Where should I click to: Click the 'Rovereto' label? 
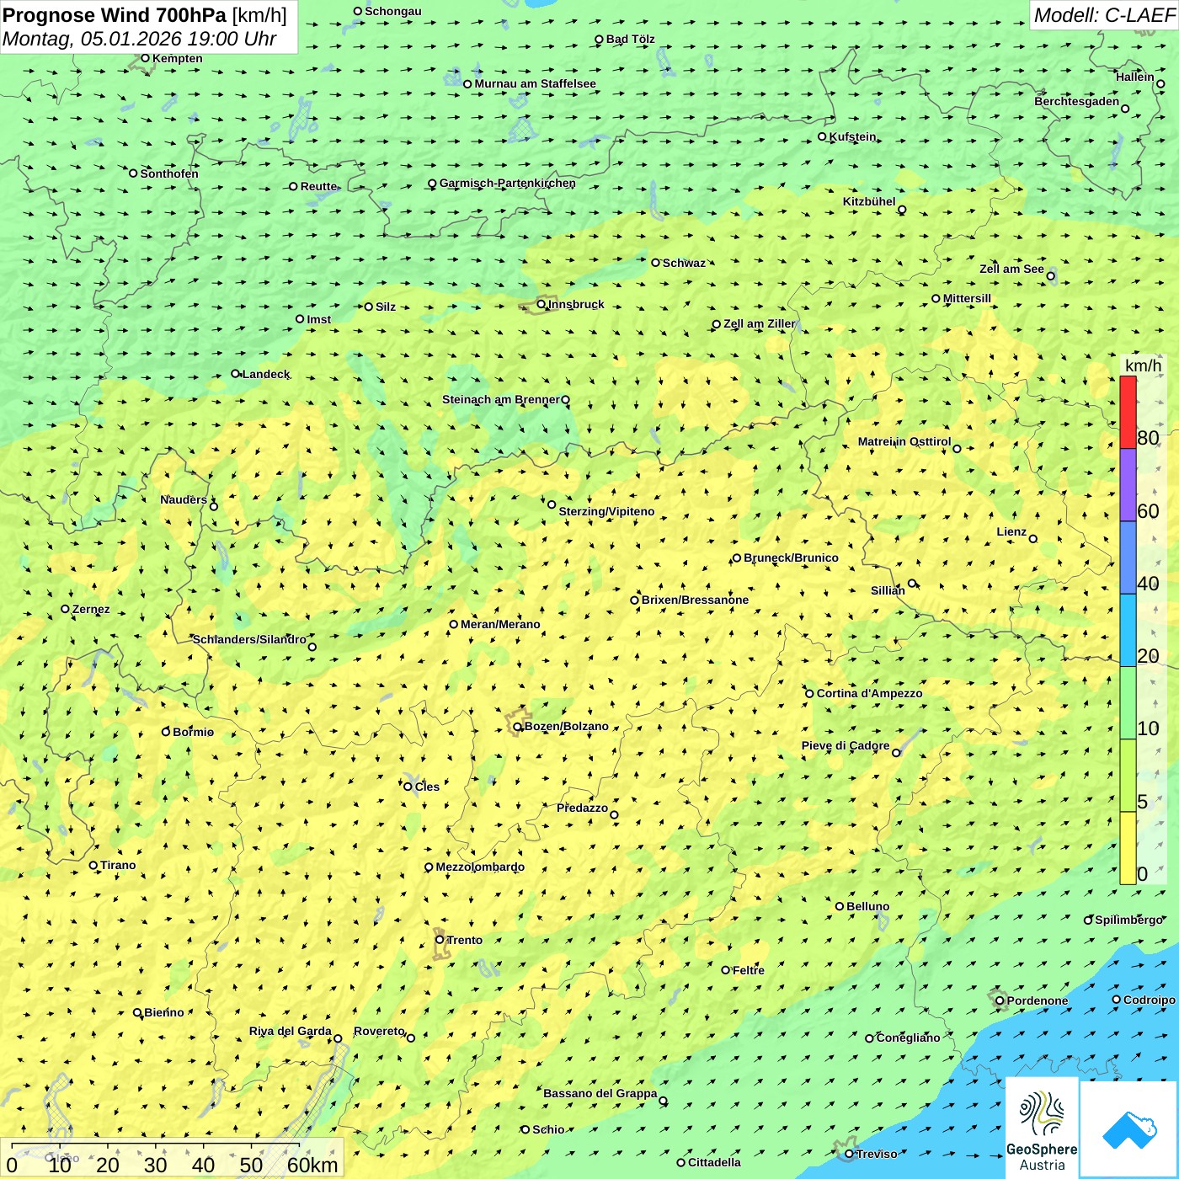(x=379, y=1031)
